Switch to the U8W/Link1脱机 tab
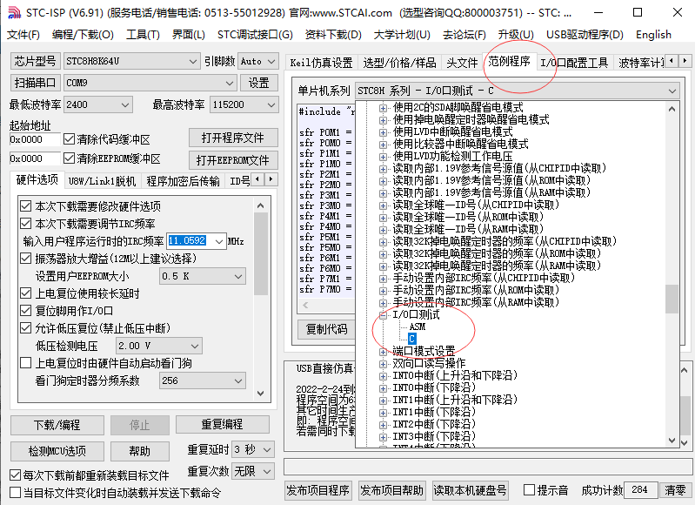This screenshot has height=505, width=695. [x=102, y=181]
